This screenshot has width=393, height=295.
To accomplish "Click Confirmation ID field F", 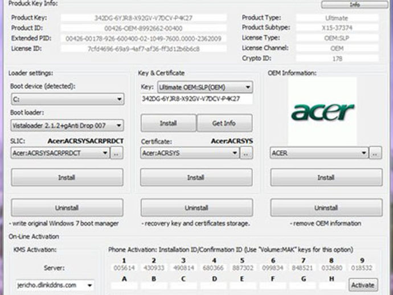I will tap(273, 286).
